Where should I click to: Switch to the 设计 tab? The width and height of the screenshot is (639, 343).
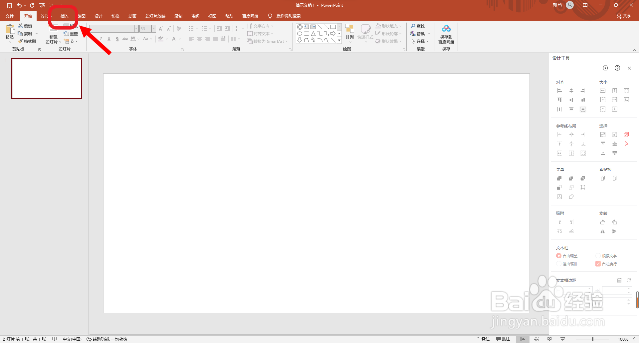pyautogui.click(x=99, y=16)
